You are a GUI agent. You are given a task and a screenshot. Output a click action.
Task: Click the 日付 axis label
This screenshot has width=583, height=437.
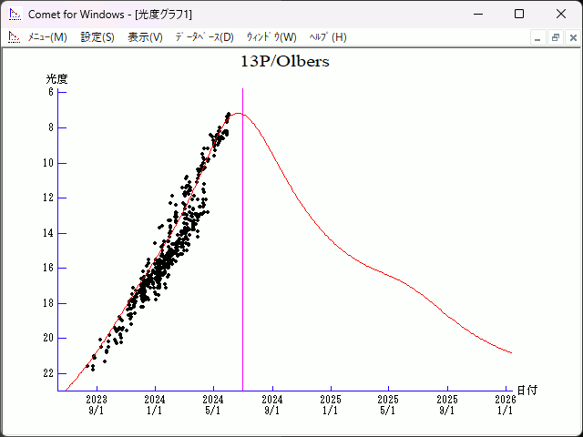(527, 391)
